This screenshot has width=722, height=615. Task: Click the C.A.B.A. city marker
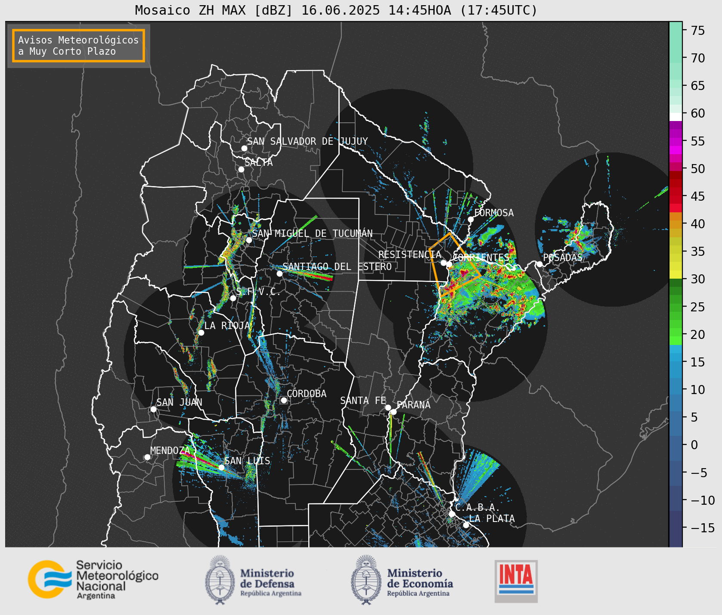coord(452,514)
